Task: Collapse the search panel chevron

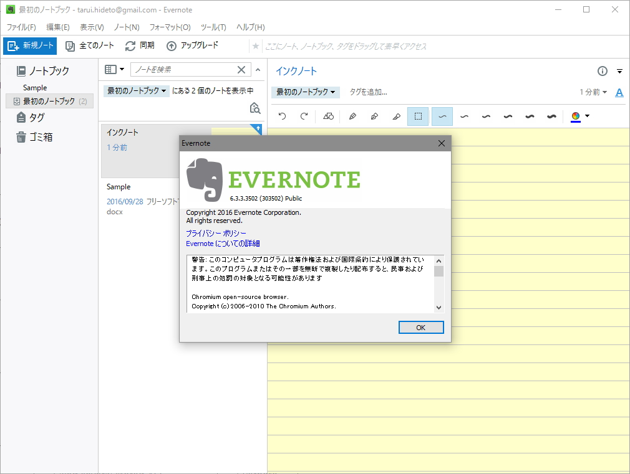Action: click(258, 70)
